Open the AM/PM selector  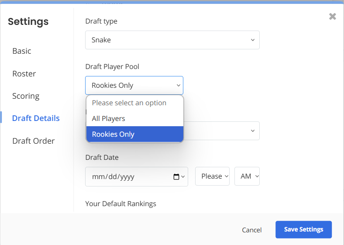(247, 176)
